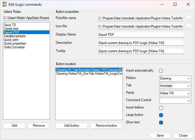Select the Drawing/HolixaT4I_DrwTab location entry
The width and height of the screenshot is (195, 140).
(89, 74)
